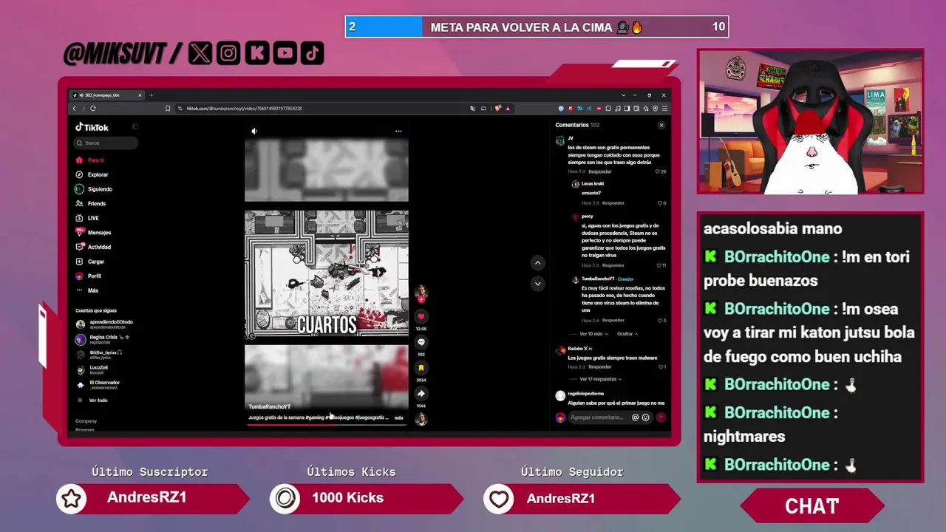Screen dimensions: 946x532
Task: Open Regina Crisis followed account
Action: point(103,339)
